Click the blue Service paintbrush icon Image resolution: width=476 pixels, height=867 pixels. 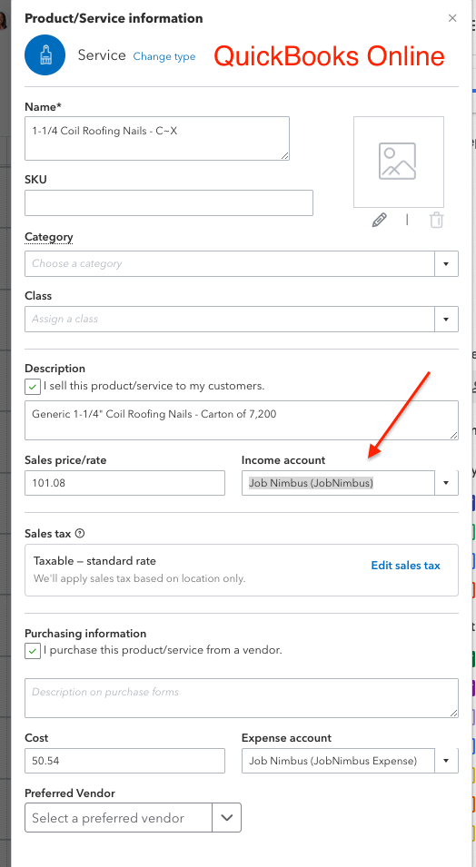coord(45,54)
